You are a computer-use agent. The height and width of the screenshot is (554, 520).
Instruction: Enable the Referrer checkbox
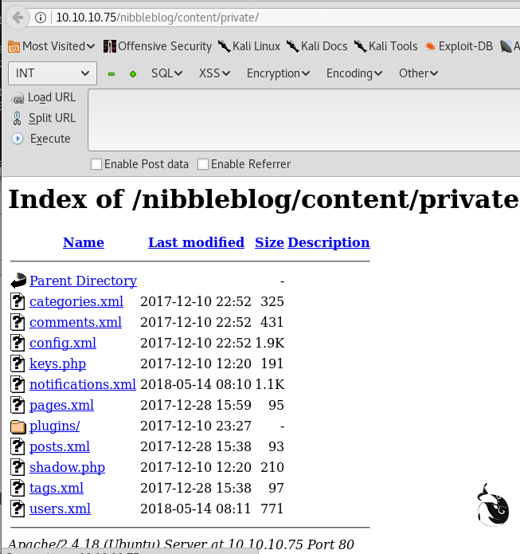point(203,164)
